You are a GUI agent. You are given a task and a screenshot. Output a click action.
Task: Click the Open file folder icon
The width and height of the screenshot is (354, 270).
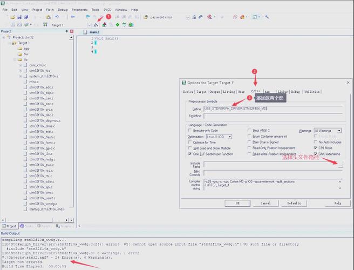click(x=12, y=17)
